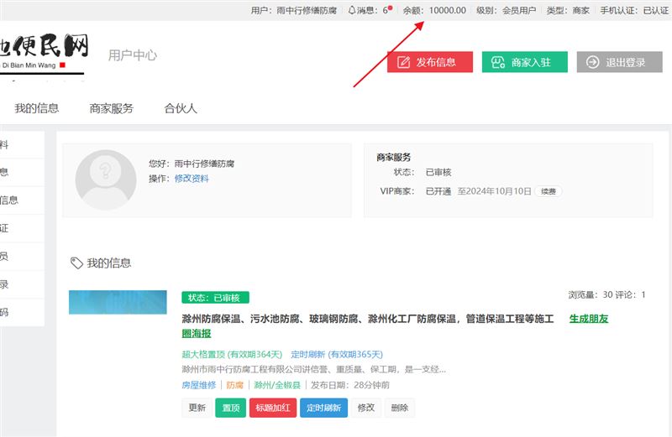Open the 商家服务 navigation tab
The image size is (672, 437).
[111, 108]
